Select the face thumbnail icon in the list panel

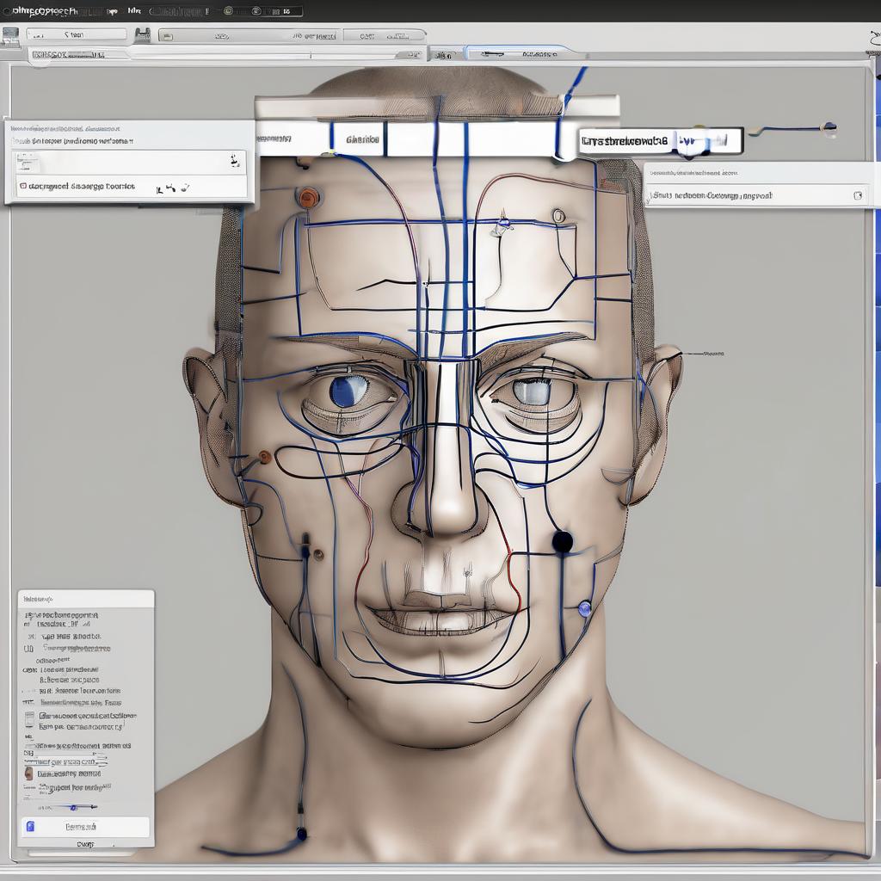pos(30,773)
